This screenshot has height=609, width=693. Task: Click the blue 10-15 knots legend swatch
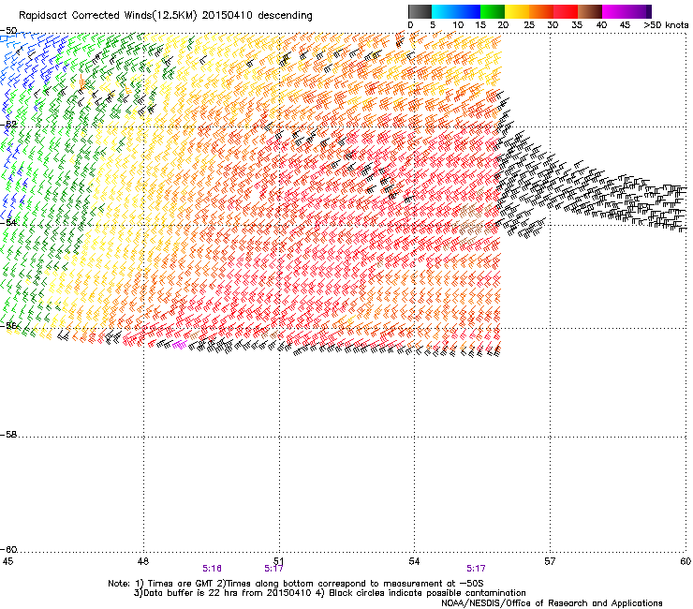(x=467, y=11)
